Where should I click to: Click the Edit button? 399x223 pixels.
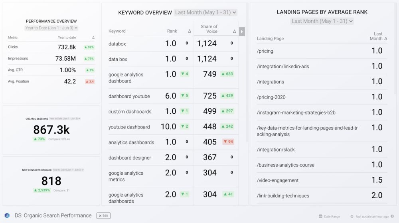(x=103, y=215)
